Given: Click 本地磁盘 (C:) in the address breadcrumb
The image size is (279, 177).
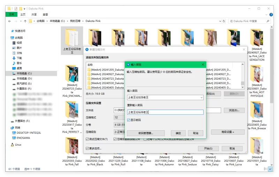Looking at the screenshot, I should pos(57,21).
